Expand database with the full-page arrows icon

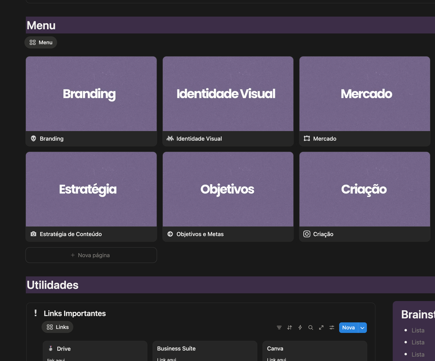point(321,328)
